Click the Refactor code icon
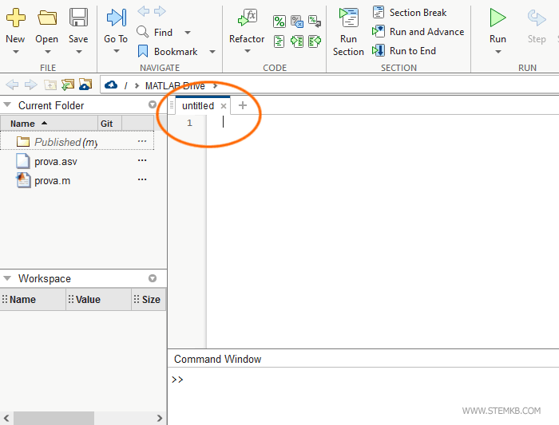The image size is (559, 425). pyautogui.click(x=248, y=18)
